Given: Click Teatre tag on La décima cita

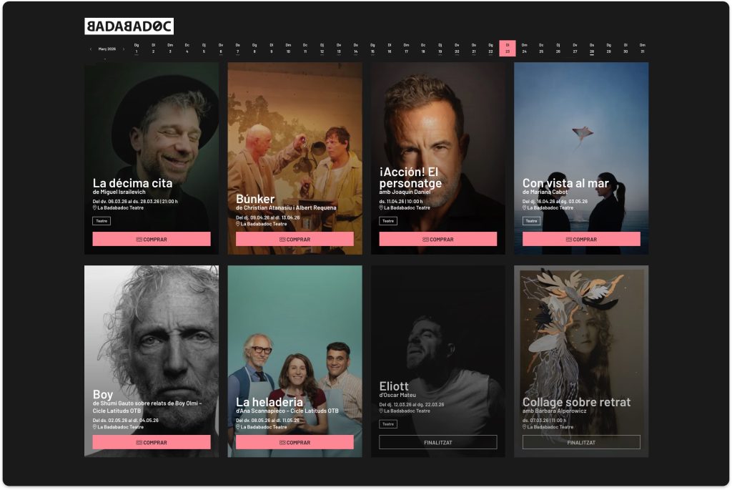Looking at the screenshot, I should [102, 221].
